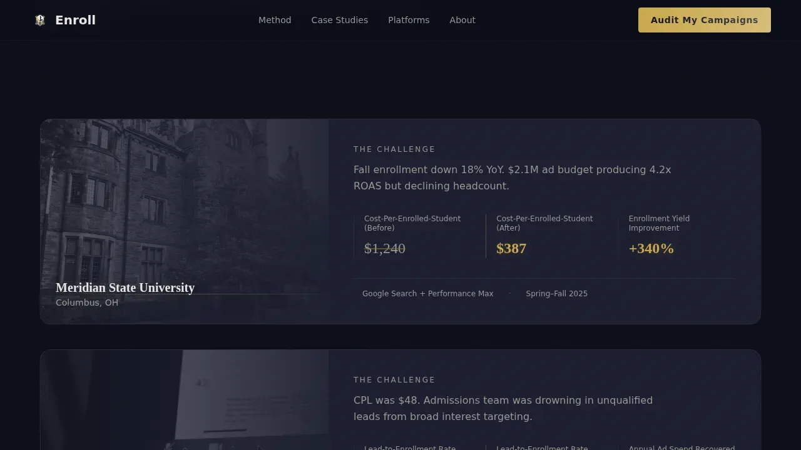801x450 pixels.
Task: Select the Google Search + Performance Max tag
Action: [428, 294]
